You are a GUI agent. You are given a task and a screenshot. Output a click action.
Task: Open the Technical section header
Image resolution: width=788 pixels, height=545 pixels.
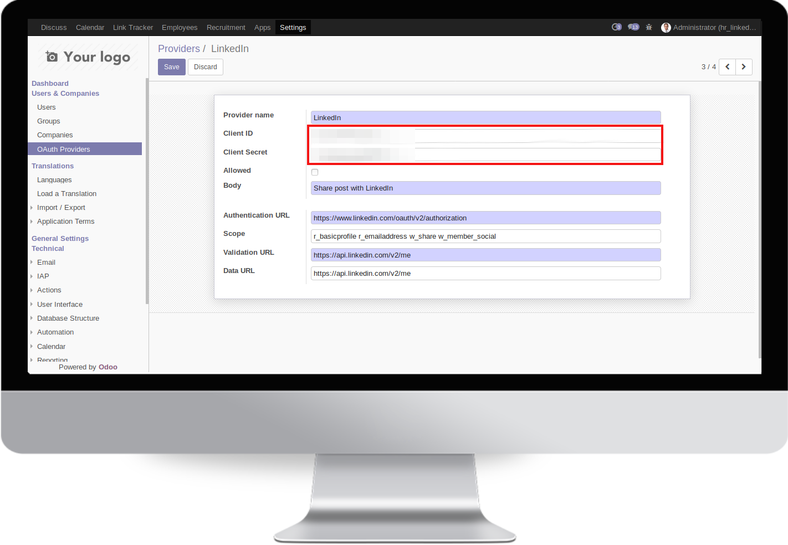[x=48, y=249]
